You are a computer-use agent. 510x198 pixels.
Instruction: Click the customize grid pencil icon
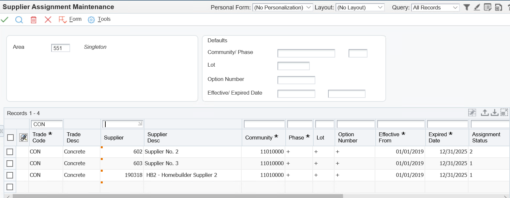point(472,112)
